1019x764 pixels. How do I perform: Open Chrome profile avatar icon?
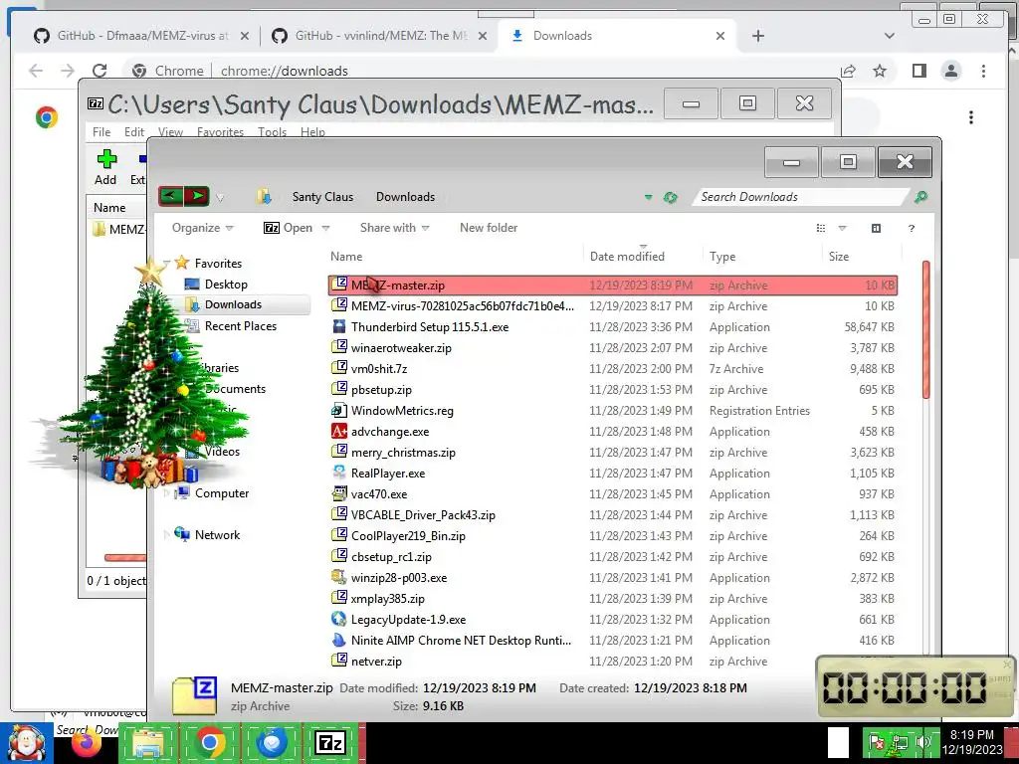(x=950, y=71)
